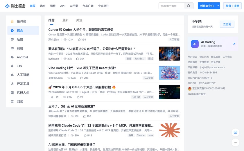Click author 深小乐go
Screen dimensions: 244x151
click(x=54, y=39)
